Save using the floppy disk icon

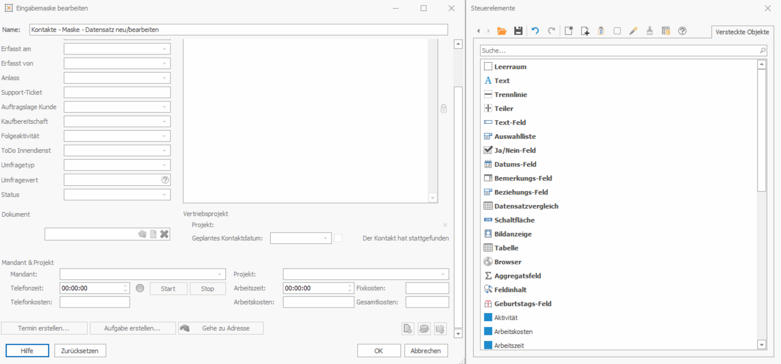[518, 31]
